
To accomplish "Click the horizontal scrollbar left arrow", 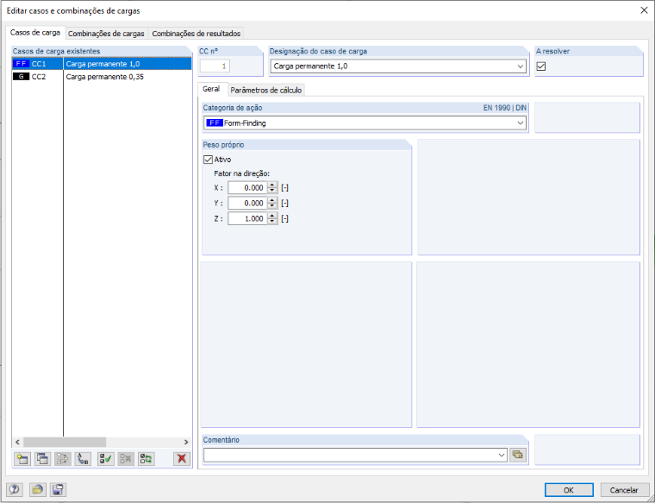I will (17, 442).
